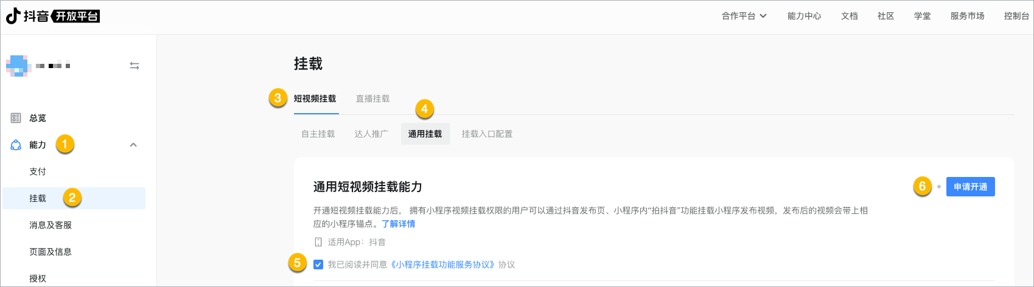The image size is (1034, 287).
Task: Click the blurred account avatar
Action: 18,66
